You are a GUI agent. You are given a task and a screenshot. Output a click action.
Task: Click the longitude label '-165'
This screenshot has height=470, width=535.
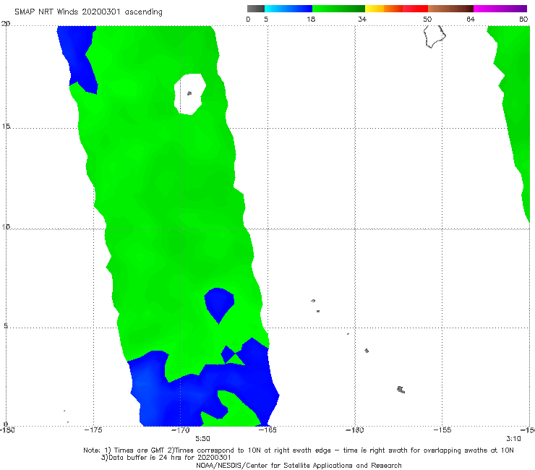267,430
